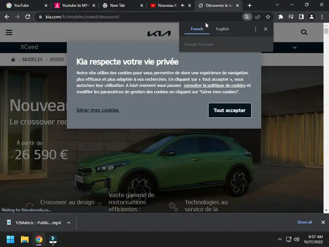The height and width of the screenshot is (247, 329).
Task: Go back using the browser back arrow
Action: coord(7,17)
